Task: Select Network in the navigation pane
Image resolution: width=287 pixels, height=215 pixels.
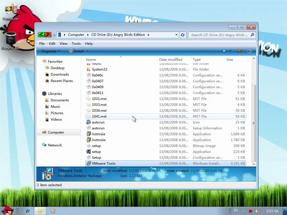Action: (55, 145)
